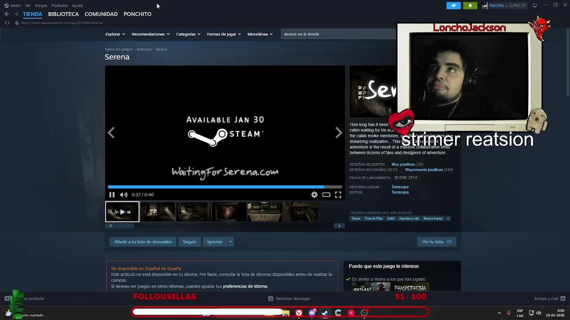The width and height of the screenshot is (570, 320).
Task: Switch to Big Picture mode icon
Action: (535, 5)
